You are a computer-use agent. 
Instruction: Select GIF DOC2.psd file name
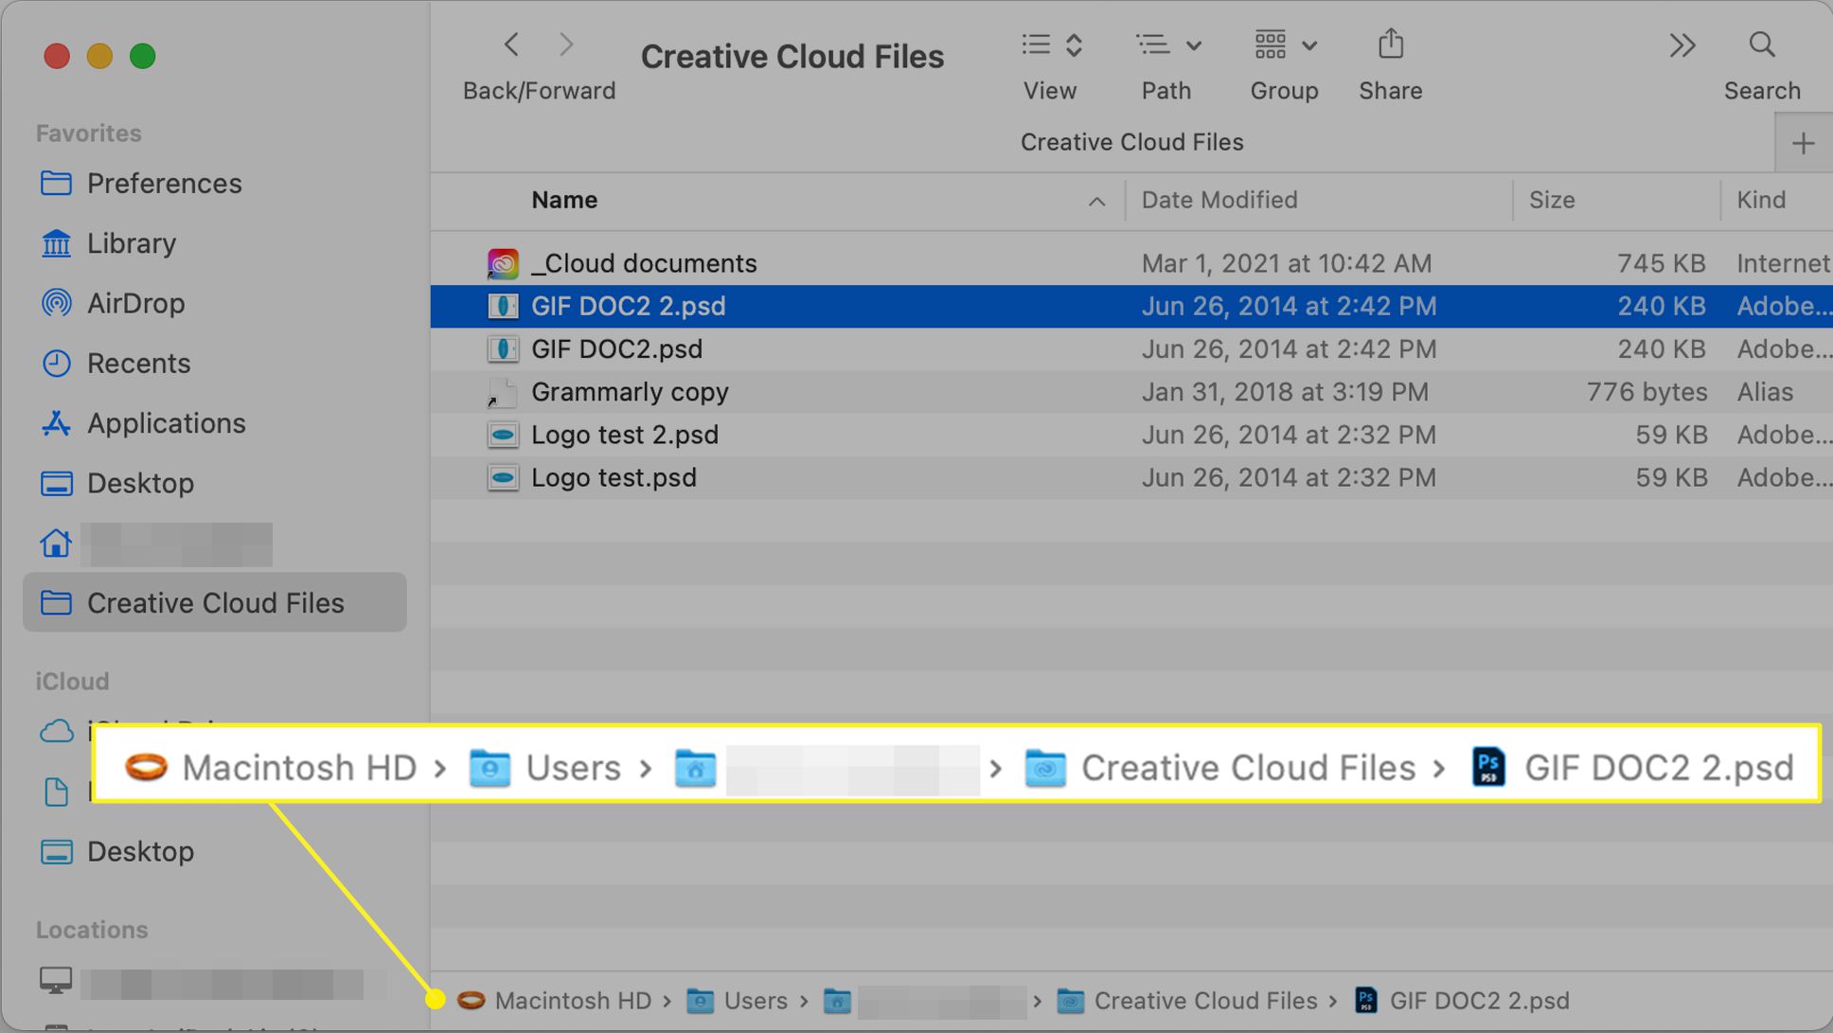pos(616,349)
